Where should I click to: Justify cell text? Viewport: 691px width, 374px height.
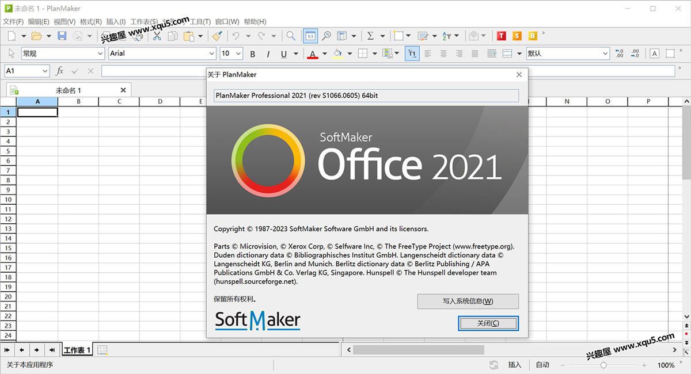click(474, 54)
